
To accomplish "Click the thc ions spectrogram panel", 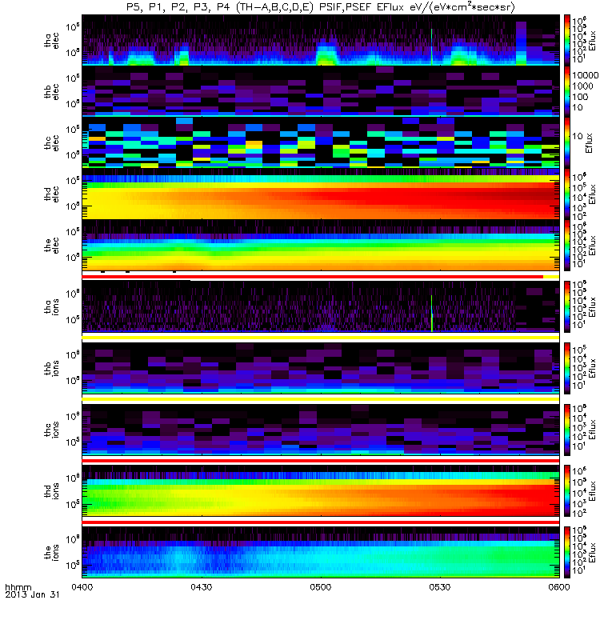I will tap(321, 430).
